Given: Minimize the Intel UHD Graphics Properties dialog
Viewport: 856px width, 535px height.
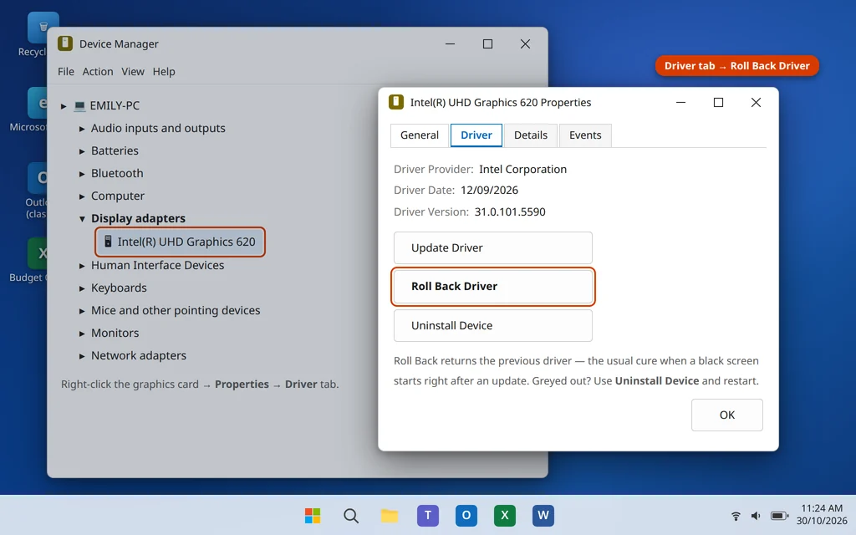Looking at the screenshot, I should tap(680, 102).
